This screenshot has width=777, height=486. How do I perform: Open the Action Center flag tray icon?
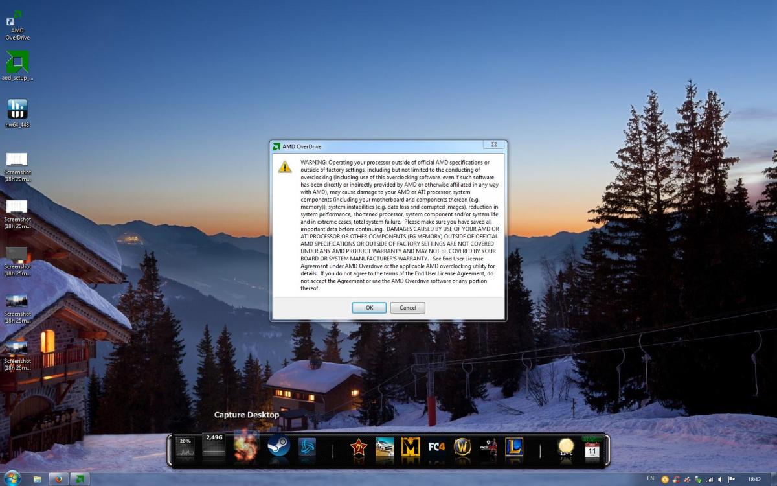pyautogui.click(x=732, y=480)
